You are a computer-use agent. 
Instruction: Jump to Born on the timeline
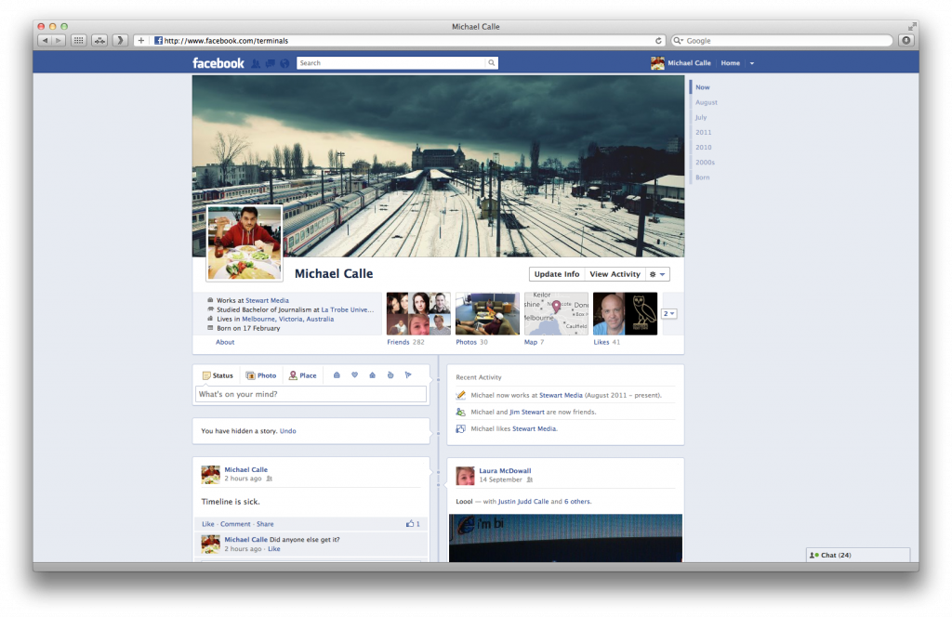[x=702, y=177]
